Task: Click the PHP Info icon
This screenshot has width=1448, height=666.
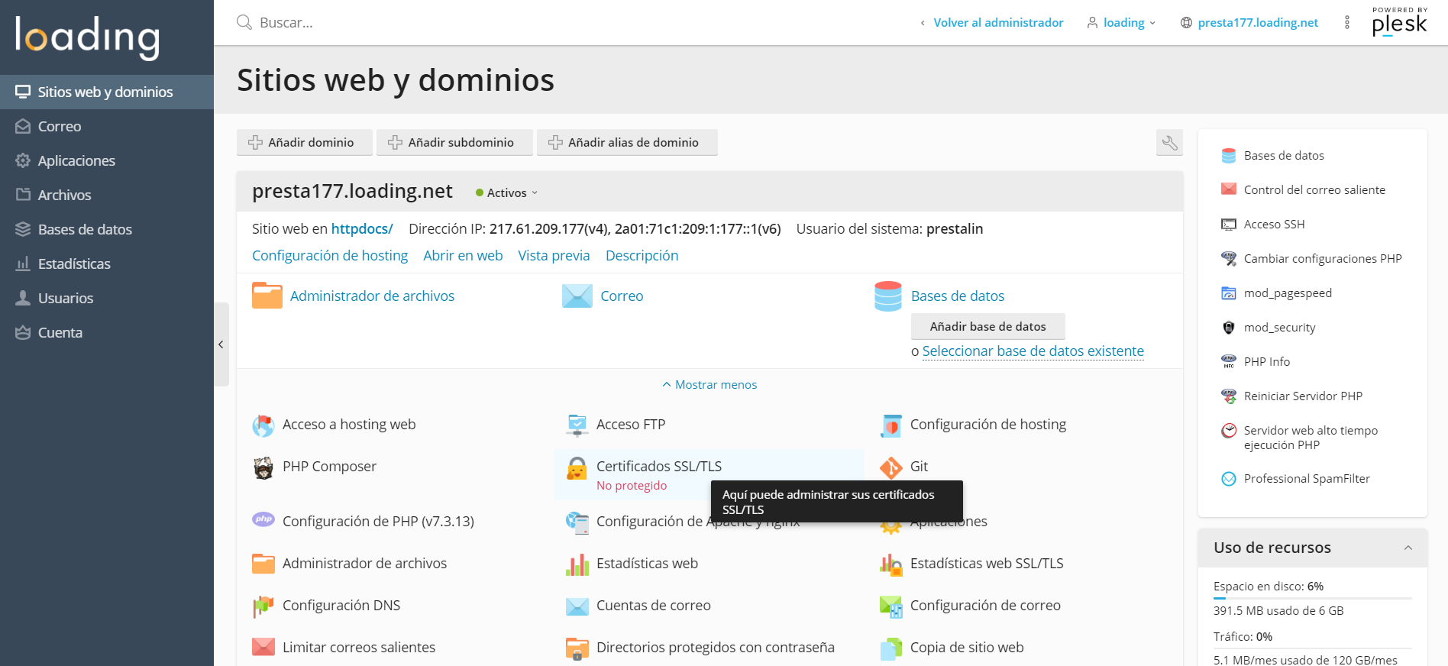Action: pyautogui.click(x=1229, y=362)
